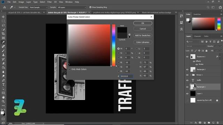Select the Lasso tool
The image size is (223, 125).
[3, 25]
